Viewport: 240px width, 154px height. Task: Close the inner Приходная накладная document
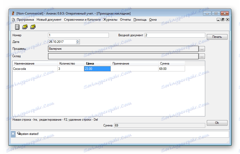[x=228, y=20]
